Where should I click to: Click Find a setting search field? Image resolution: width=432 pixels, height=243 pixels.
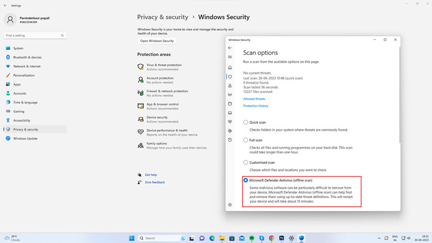pos(35,36)
